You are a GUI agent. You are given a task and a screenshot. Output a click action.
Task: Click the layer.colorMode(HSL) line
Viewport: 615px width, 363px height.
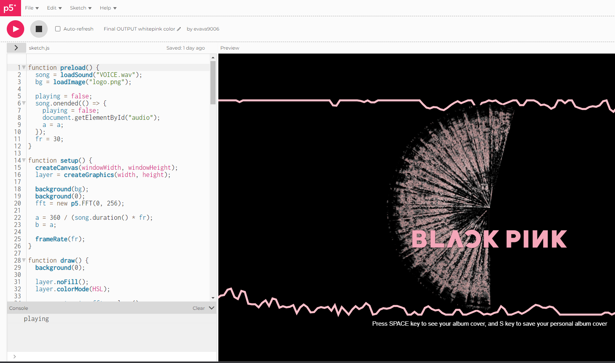tap(73, 289)
